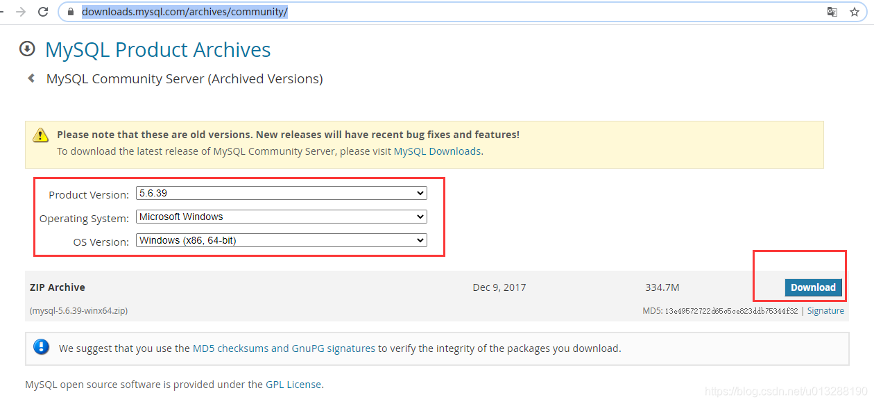Click the release date Dec 9, 2017

pos(499,287)
